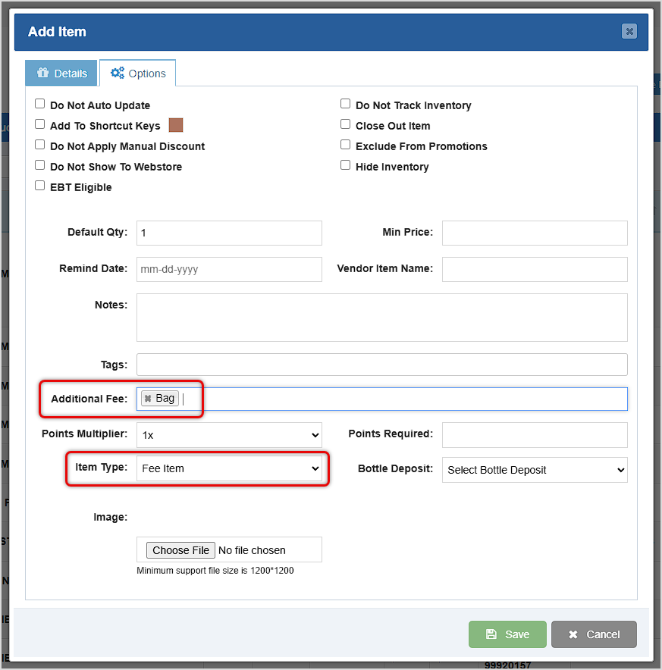This screenshot has width=662, height=670.
Task: Cancel the Add Item dialog
Action: pos(594,634)
